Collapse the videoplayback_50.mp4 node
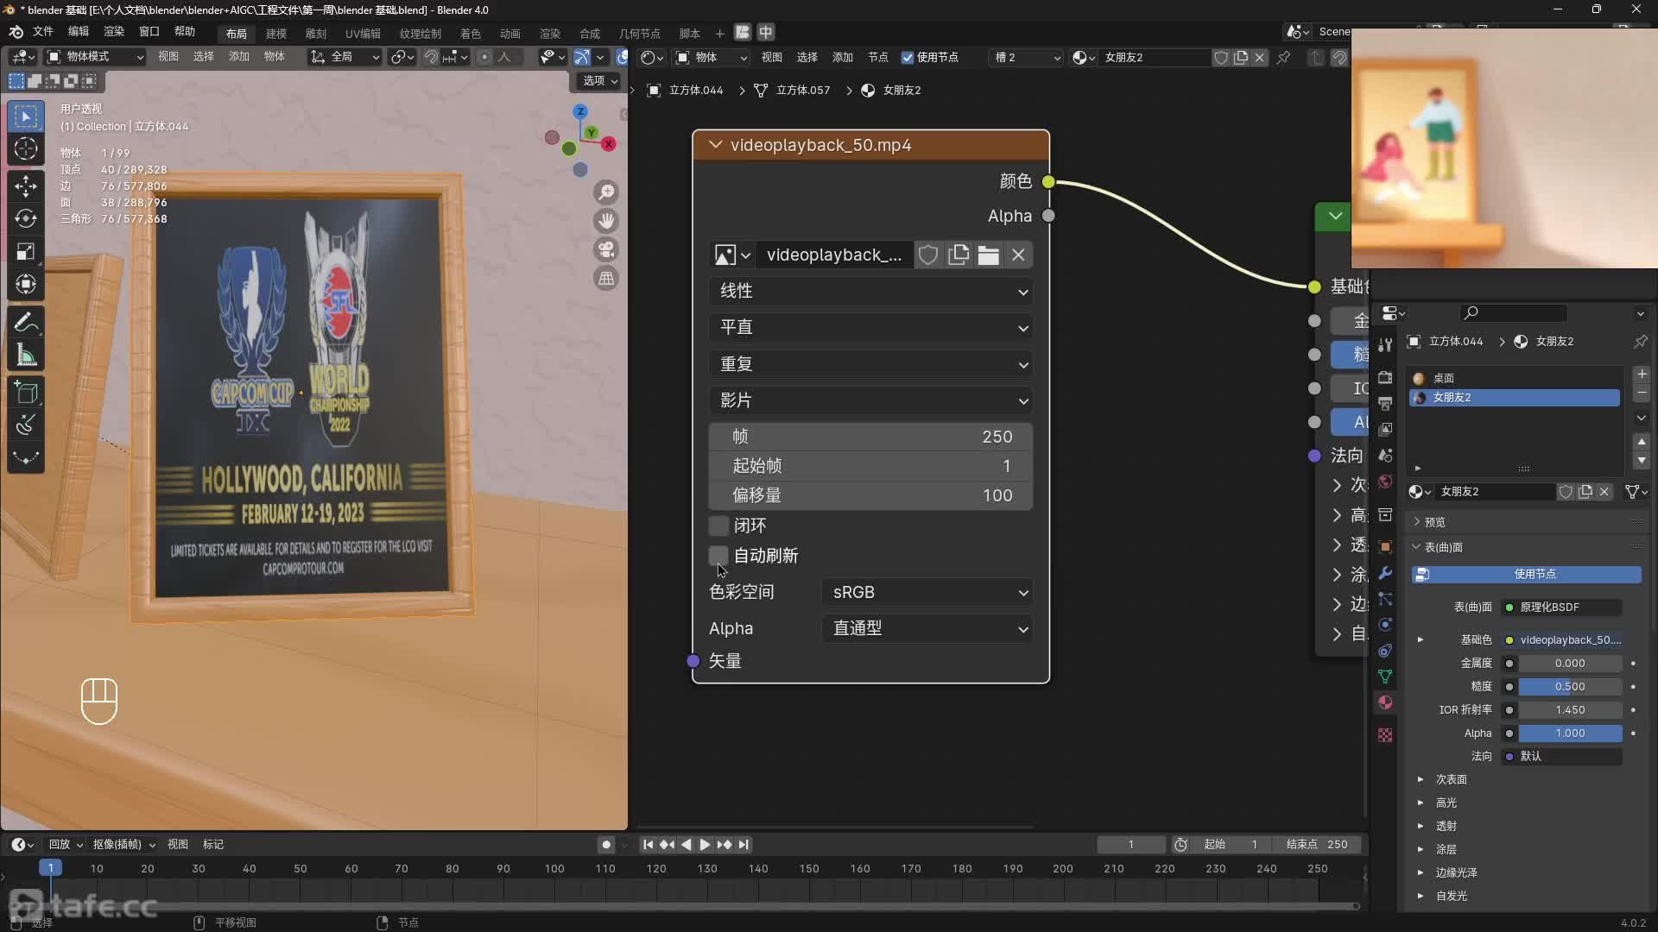The width and height of the screenshot is (1658, 932). 715,145
